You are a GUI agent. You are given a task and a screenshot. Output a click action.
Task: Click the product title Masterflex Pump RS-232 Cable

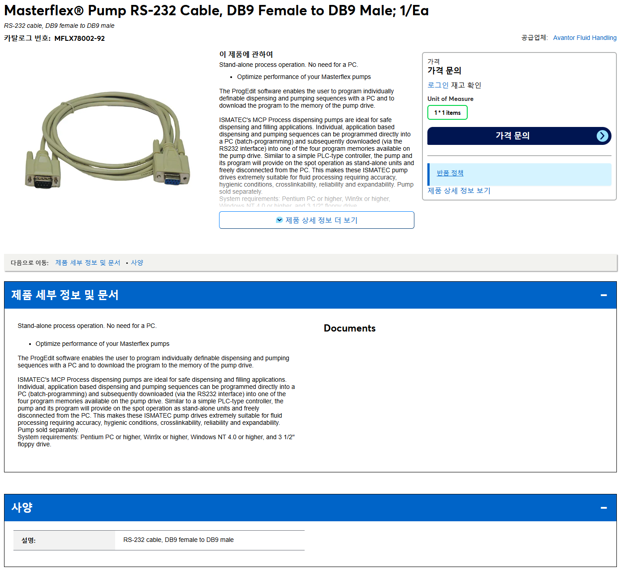point(216,10)
